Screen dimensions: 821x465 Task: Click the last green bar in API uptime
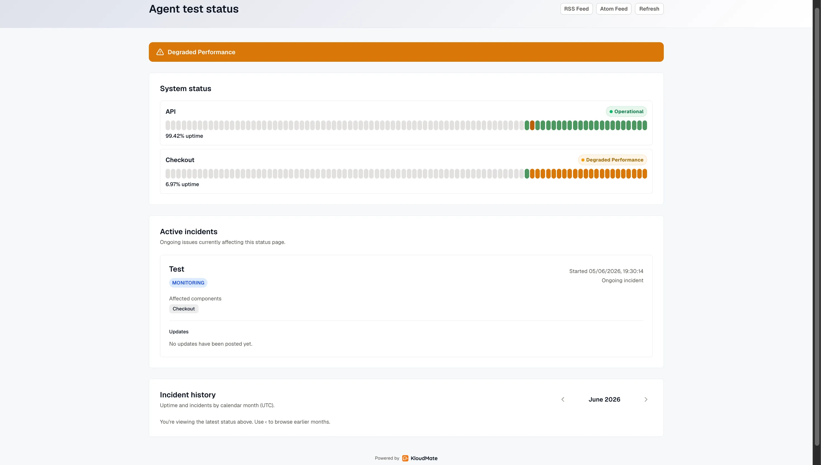(x=645, y=125)
